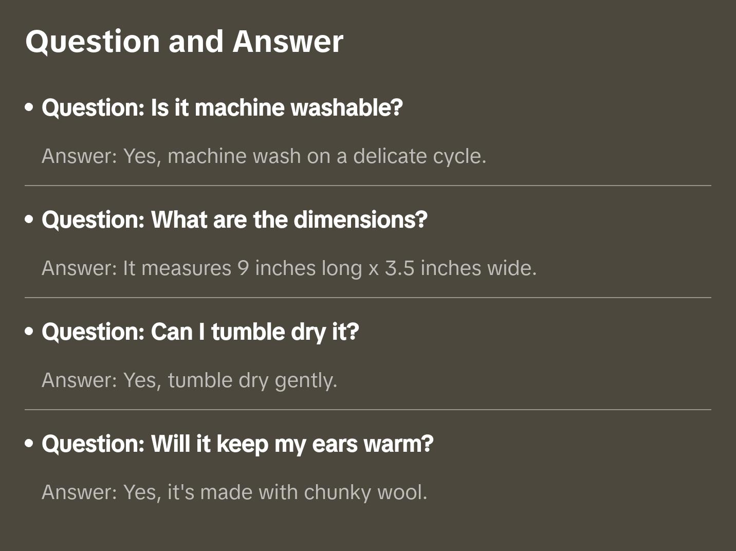The width and height of the screenshot is (736, 551).
Task: Click the bullet beside the dimensions question
Action: click(x=29, y=220)
